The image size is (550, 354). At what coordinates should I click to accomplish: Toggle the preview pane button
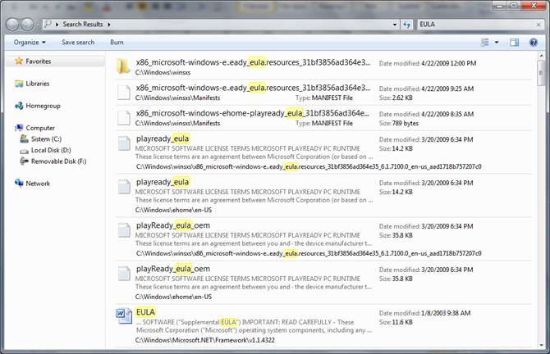tap(514, 43)
